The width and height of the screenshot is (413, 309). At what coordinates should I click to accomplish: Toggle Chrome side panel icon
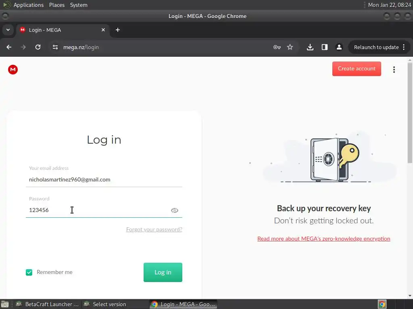click(x=325, y=47)
